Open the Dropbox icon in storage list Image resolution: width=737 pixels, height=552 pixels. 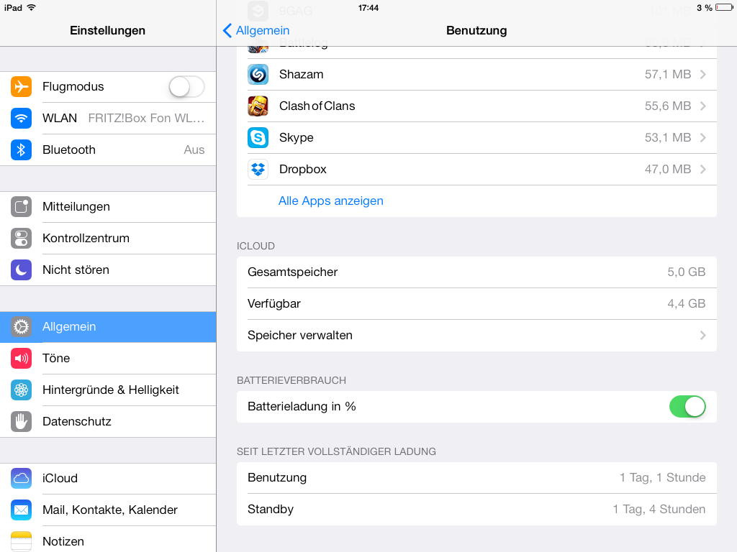pos(258,169)
